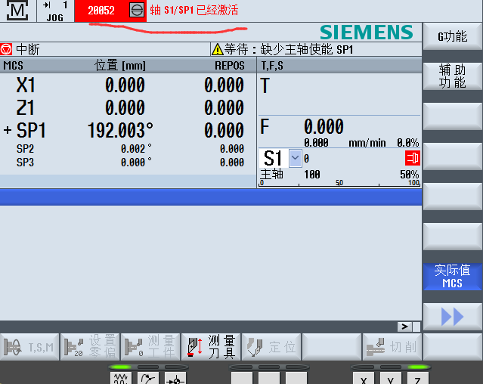Click the reference point crosshair key icon
Viewport: 483px width, 384px height.
(175, 379)
